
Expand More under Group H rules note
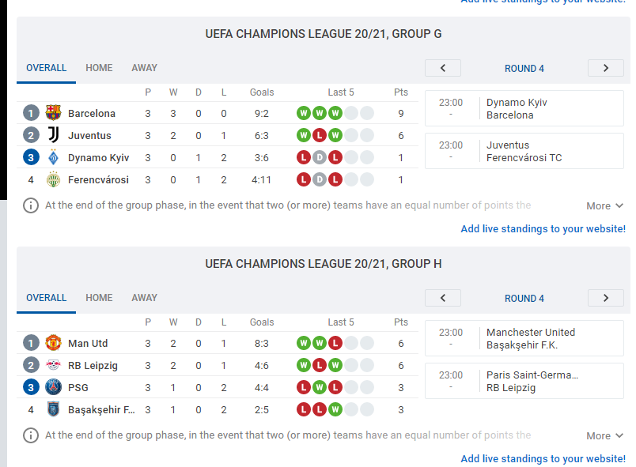point(604,436)
